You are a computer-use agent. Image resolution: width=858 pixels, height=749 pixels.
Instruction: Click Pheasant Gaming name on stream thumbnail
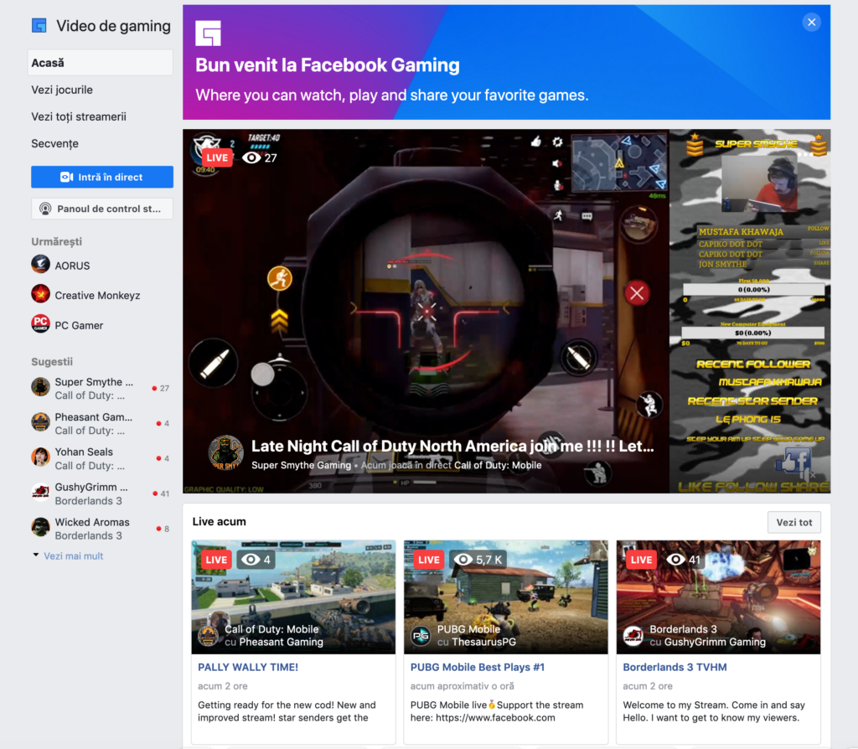coord(282,642)
